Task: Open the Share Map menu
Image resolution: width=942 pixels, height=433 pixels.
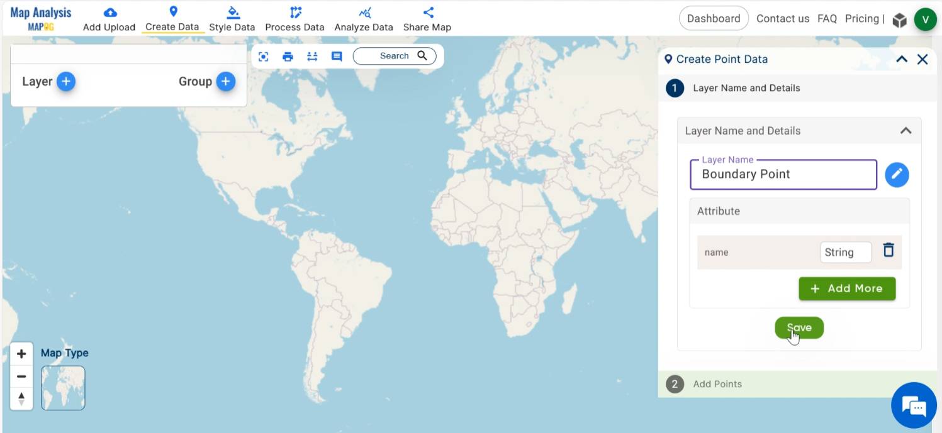Action: click(427, 19)
